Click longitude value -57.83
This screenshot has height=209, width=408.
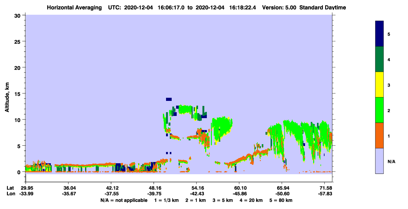325,194
